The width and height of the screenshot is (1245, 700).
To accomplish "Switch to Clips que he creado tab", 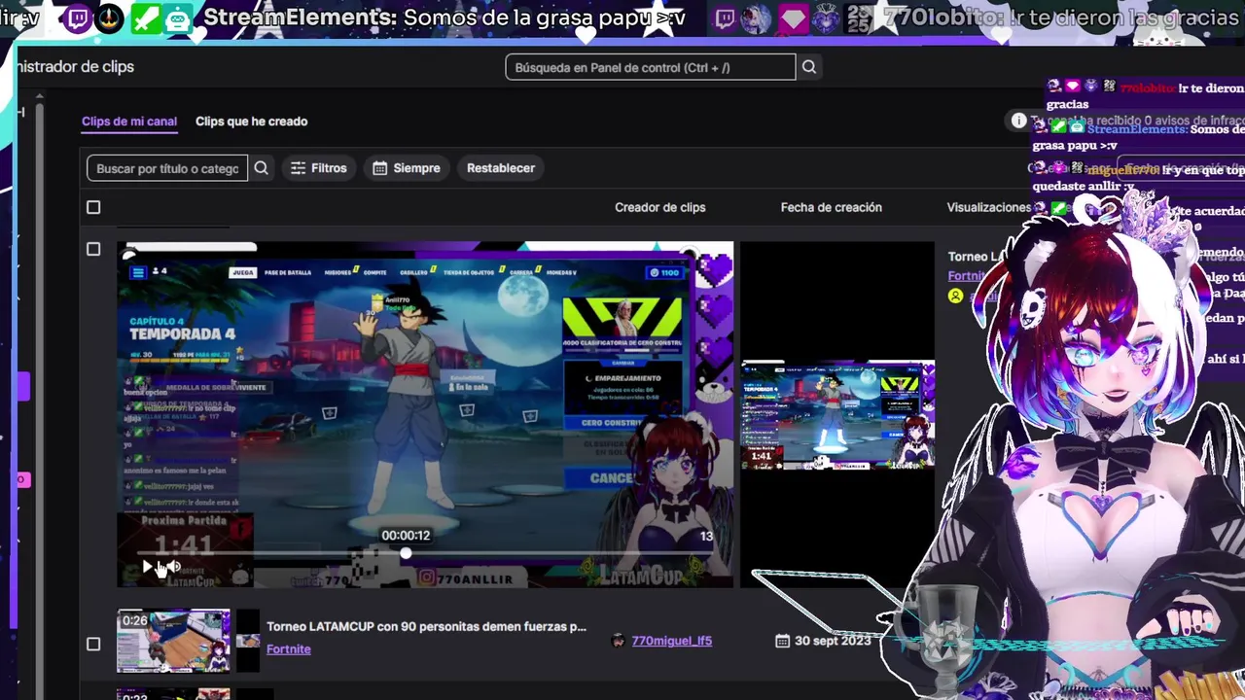I will pos(251,122).
